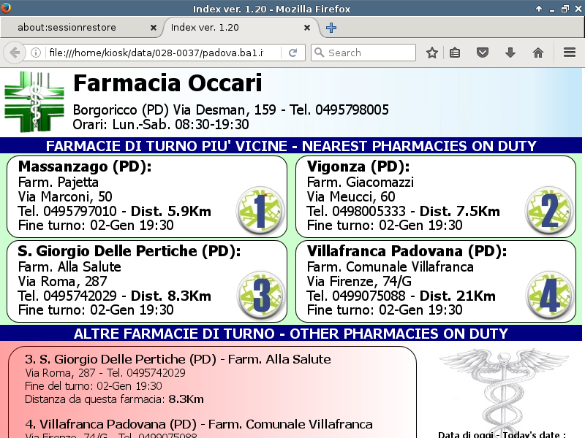Close the about:sessionrestore tab

(x=153, y=28)
